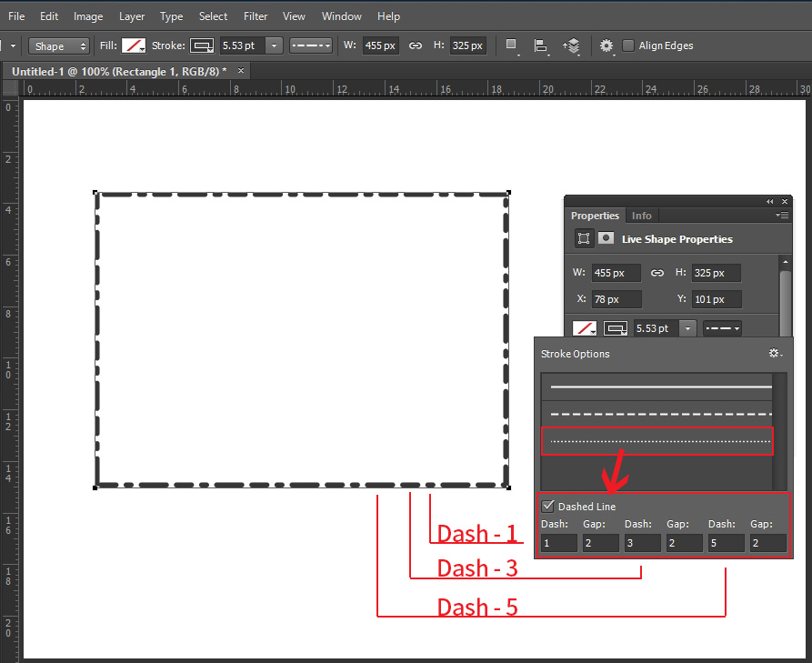Click the Live Shape Properties icon
812x663 pixels.
pyautogui.click(x=584, y=238)
